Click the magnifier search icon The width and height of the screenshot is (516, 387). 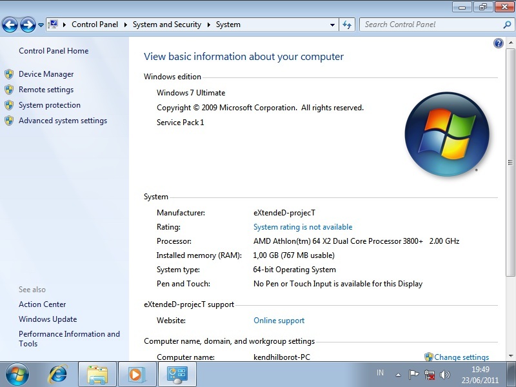[507, 25]
